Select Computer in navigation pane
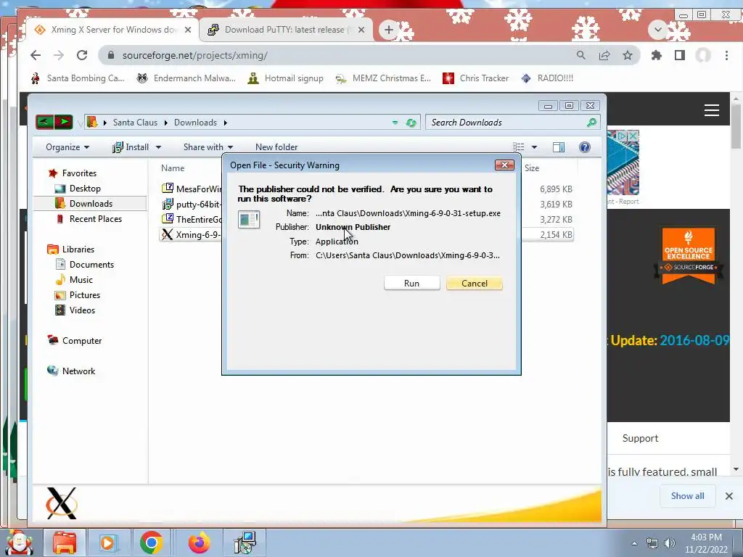The width and height of the screenshot is (743, 557). pyautogui.click(x=81, y=341)
